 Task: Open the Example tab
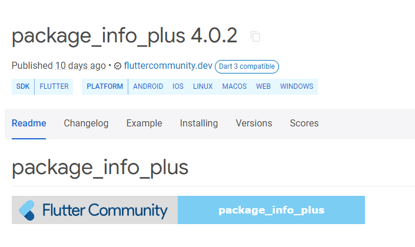click(144, 123)
